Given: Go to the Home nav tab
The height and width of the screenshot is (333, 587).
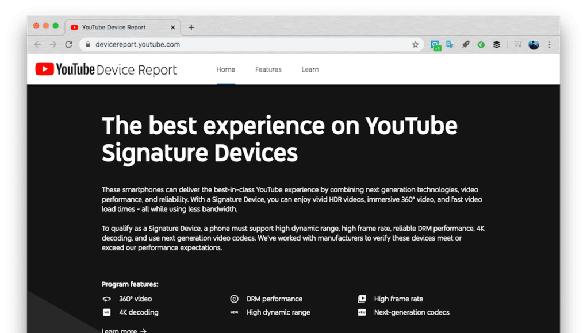Looking at the screenshot, I should [226, 69].
